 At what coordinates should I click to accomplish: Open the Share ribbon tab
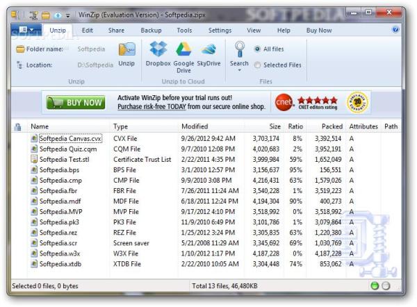[x=116, y=31]
